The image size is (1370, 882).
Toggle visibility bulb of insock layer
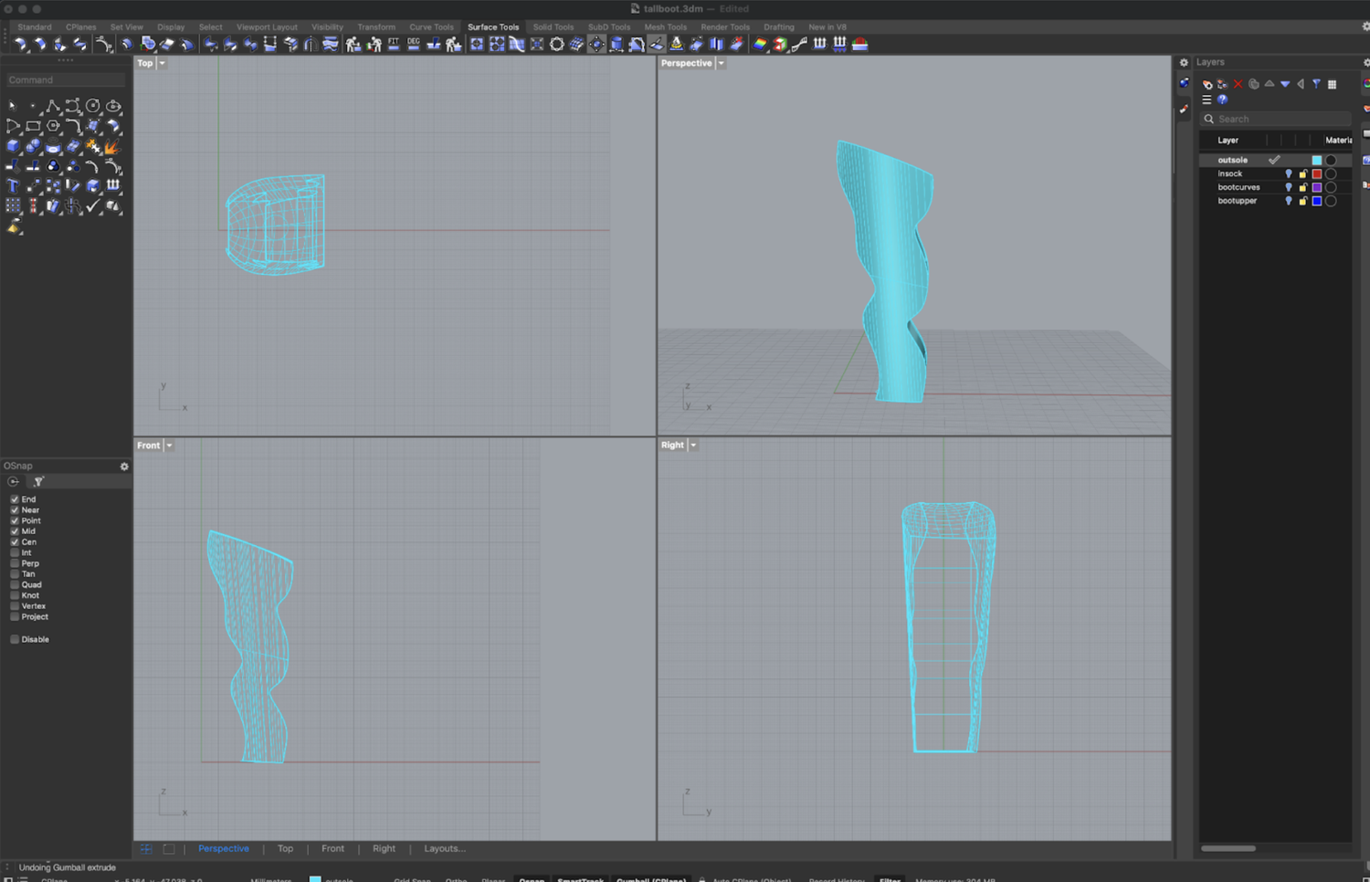1289,173
